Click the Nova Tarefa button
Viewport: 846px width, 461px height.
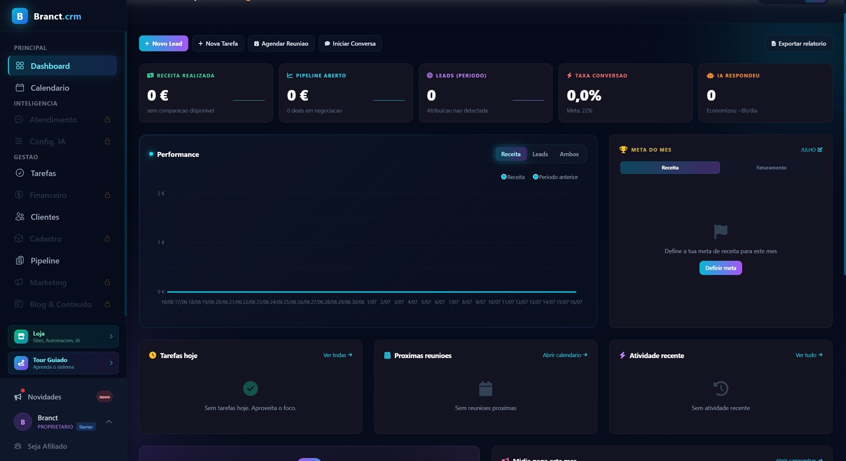tap(218, 43)
